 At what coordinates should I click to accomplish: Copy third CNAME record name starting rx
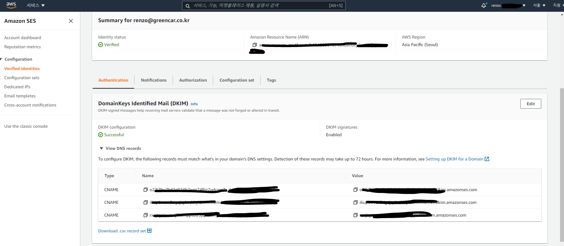coord(146,215)
